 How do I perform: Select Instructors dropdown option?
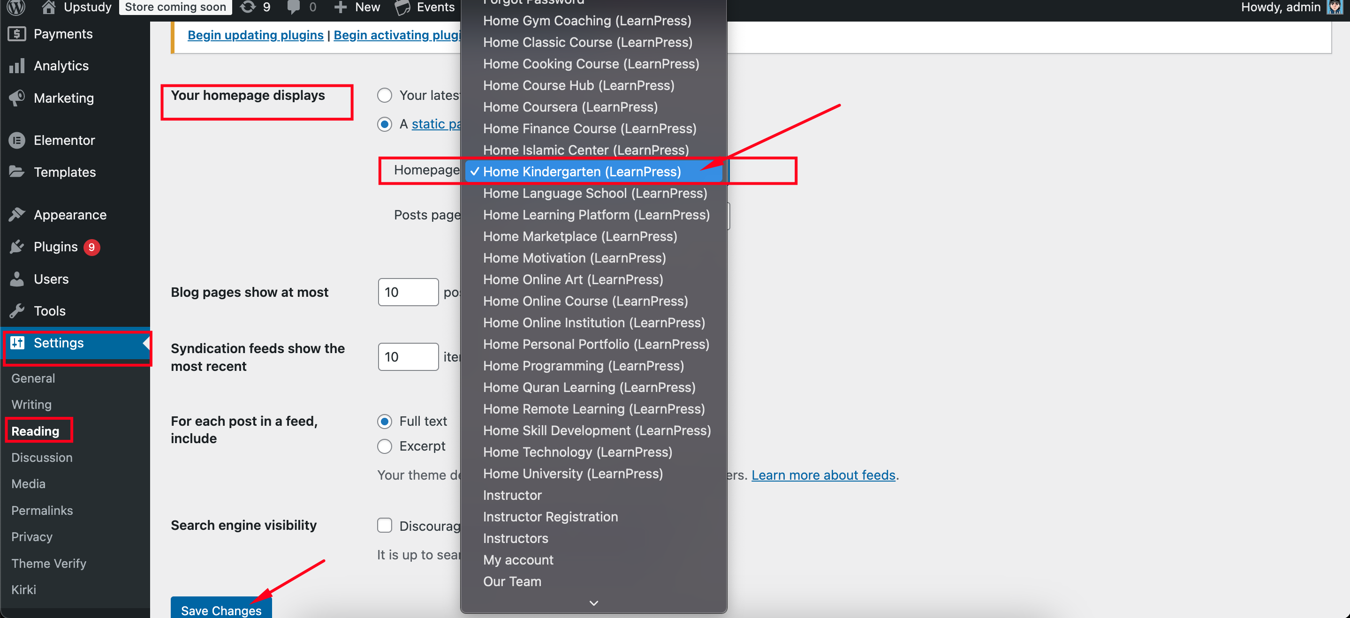(594, 538)
